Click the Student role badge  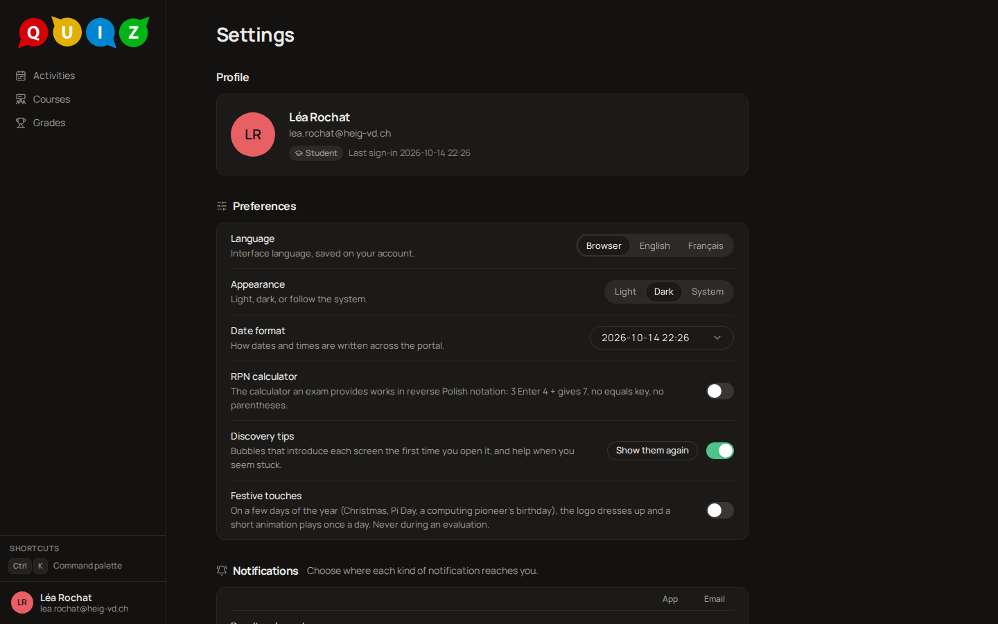316,153
